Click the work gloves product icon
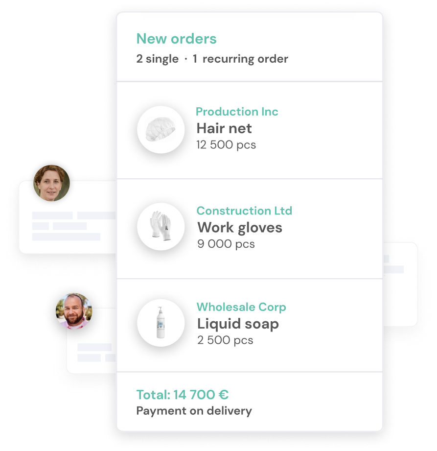 pos(161,226)
